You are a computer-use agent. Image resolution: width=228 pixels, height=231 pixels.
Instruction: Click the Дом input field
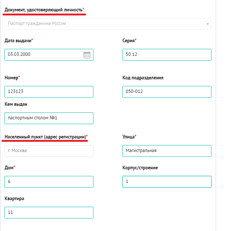pos(49,182)
